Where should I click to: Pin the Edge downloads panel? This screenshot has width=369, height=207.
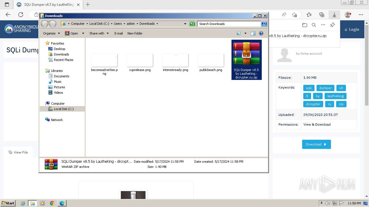pos(332,25)
